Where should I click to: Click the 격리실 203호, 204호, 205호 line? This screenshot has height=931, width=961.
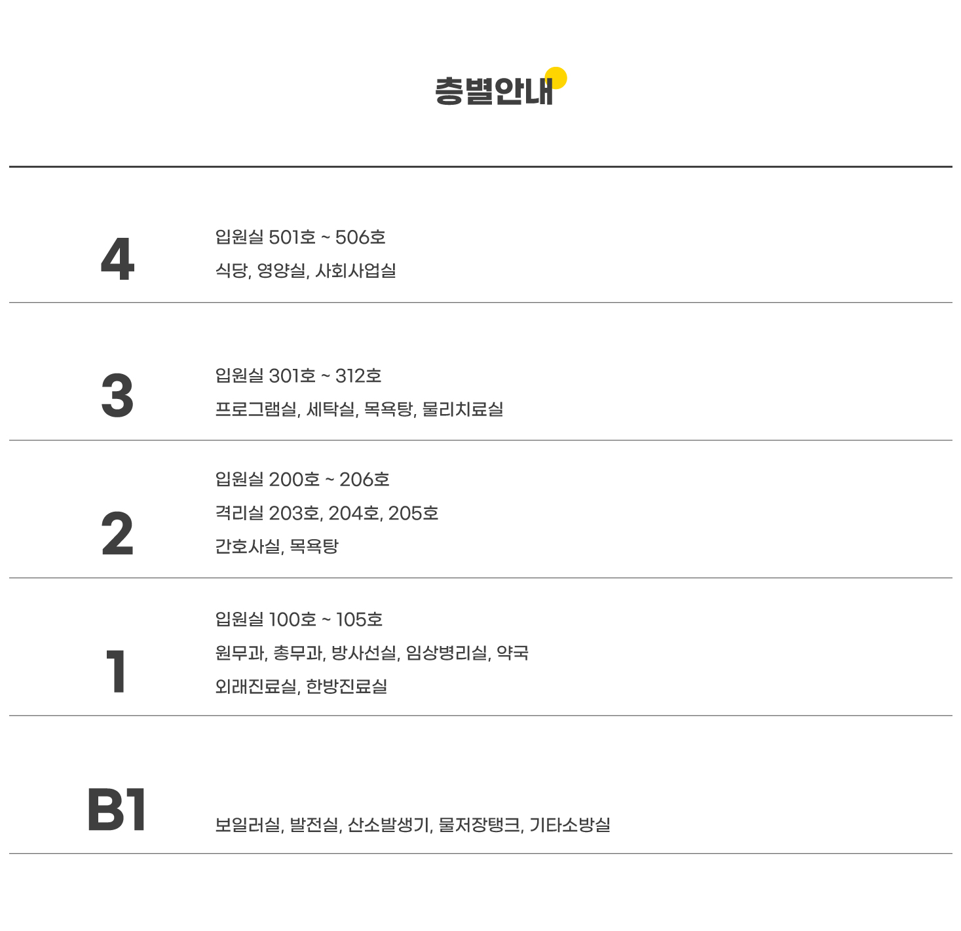tap(326, 513)
